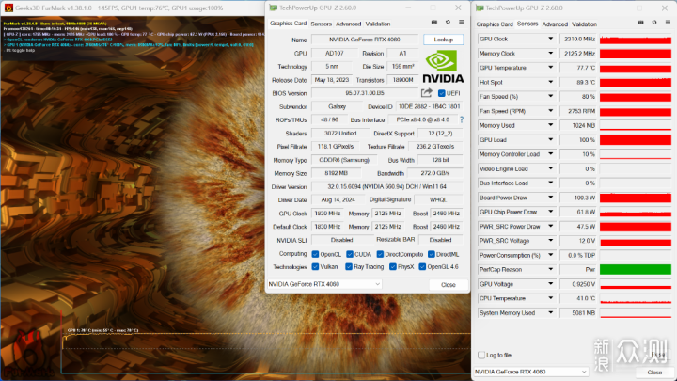
Task: Toggle the UEFI checkbox
Action: click(x=441, y=93)
